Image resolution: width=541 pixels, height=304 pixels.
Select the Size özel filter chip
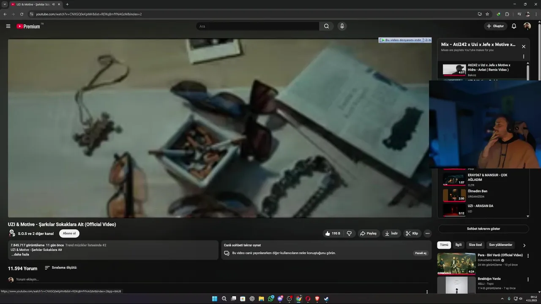[475, 245]
